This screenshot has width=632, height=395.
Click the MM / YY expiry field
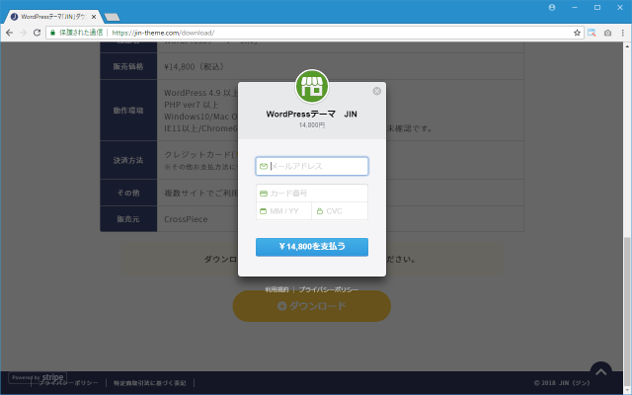point(283,210)
